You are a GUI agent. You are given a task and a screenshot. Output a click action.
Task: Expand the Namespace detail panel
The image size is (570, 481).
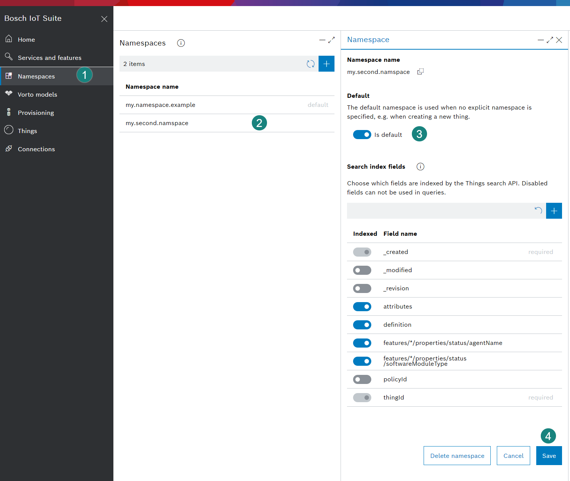click(x=550, y=40)
